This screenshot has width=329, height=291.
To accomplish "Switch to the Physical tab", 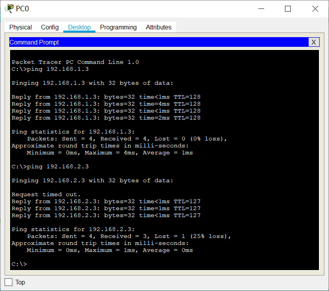I will coord(20,27).
